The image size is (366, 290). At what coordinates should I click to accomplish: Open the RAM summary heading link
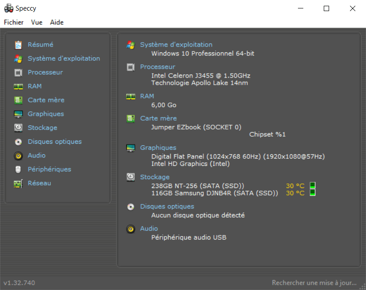coord(147,96)
